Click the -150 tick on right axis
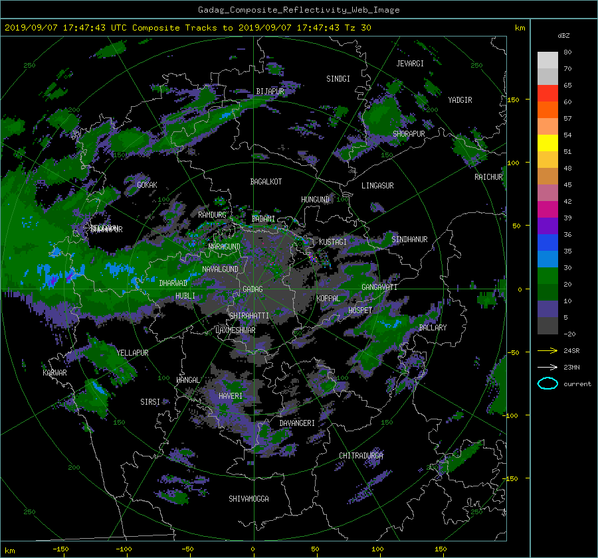The image size is (598, 558). (x=511, y=479)
